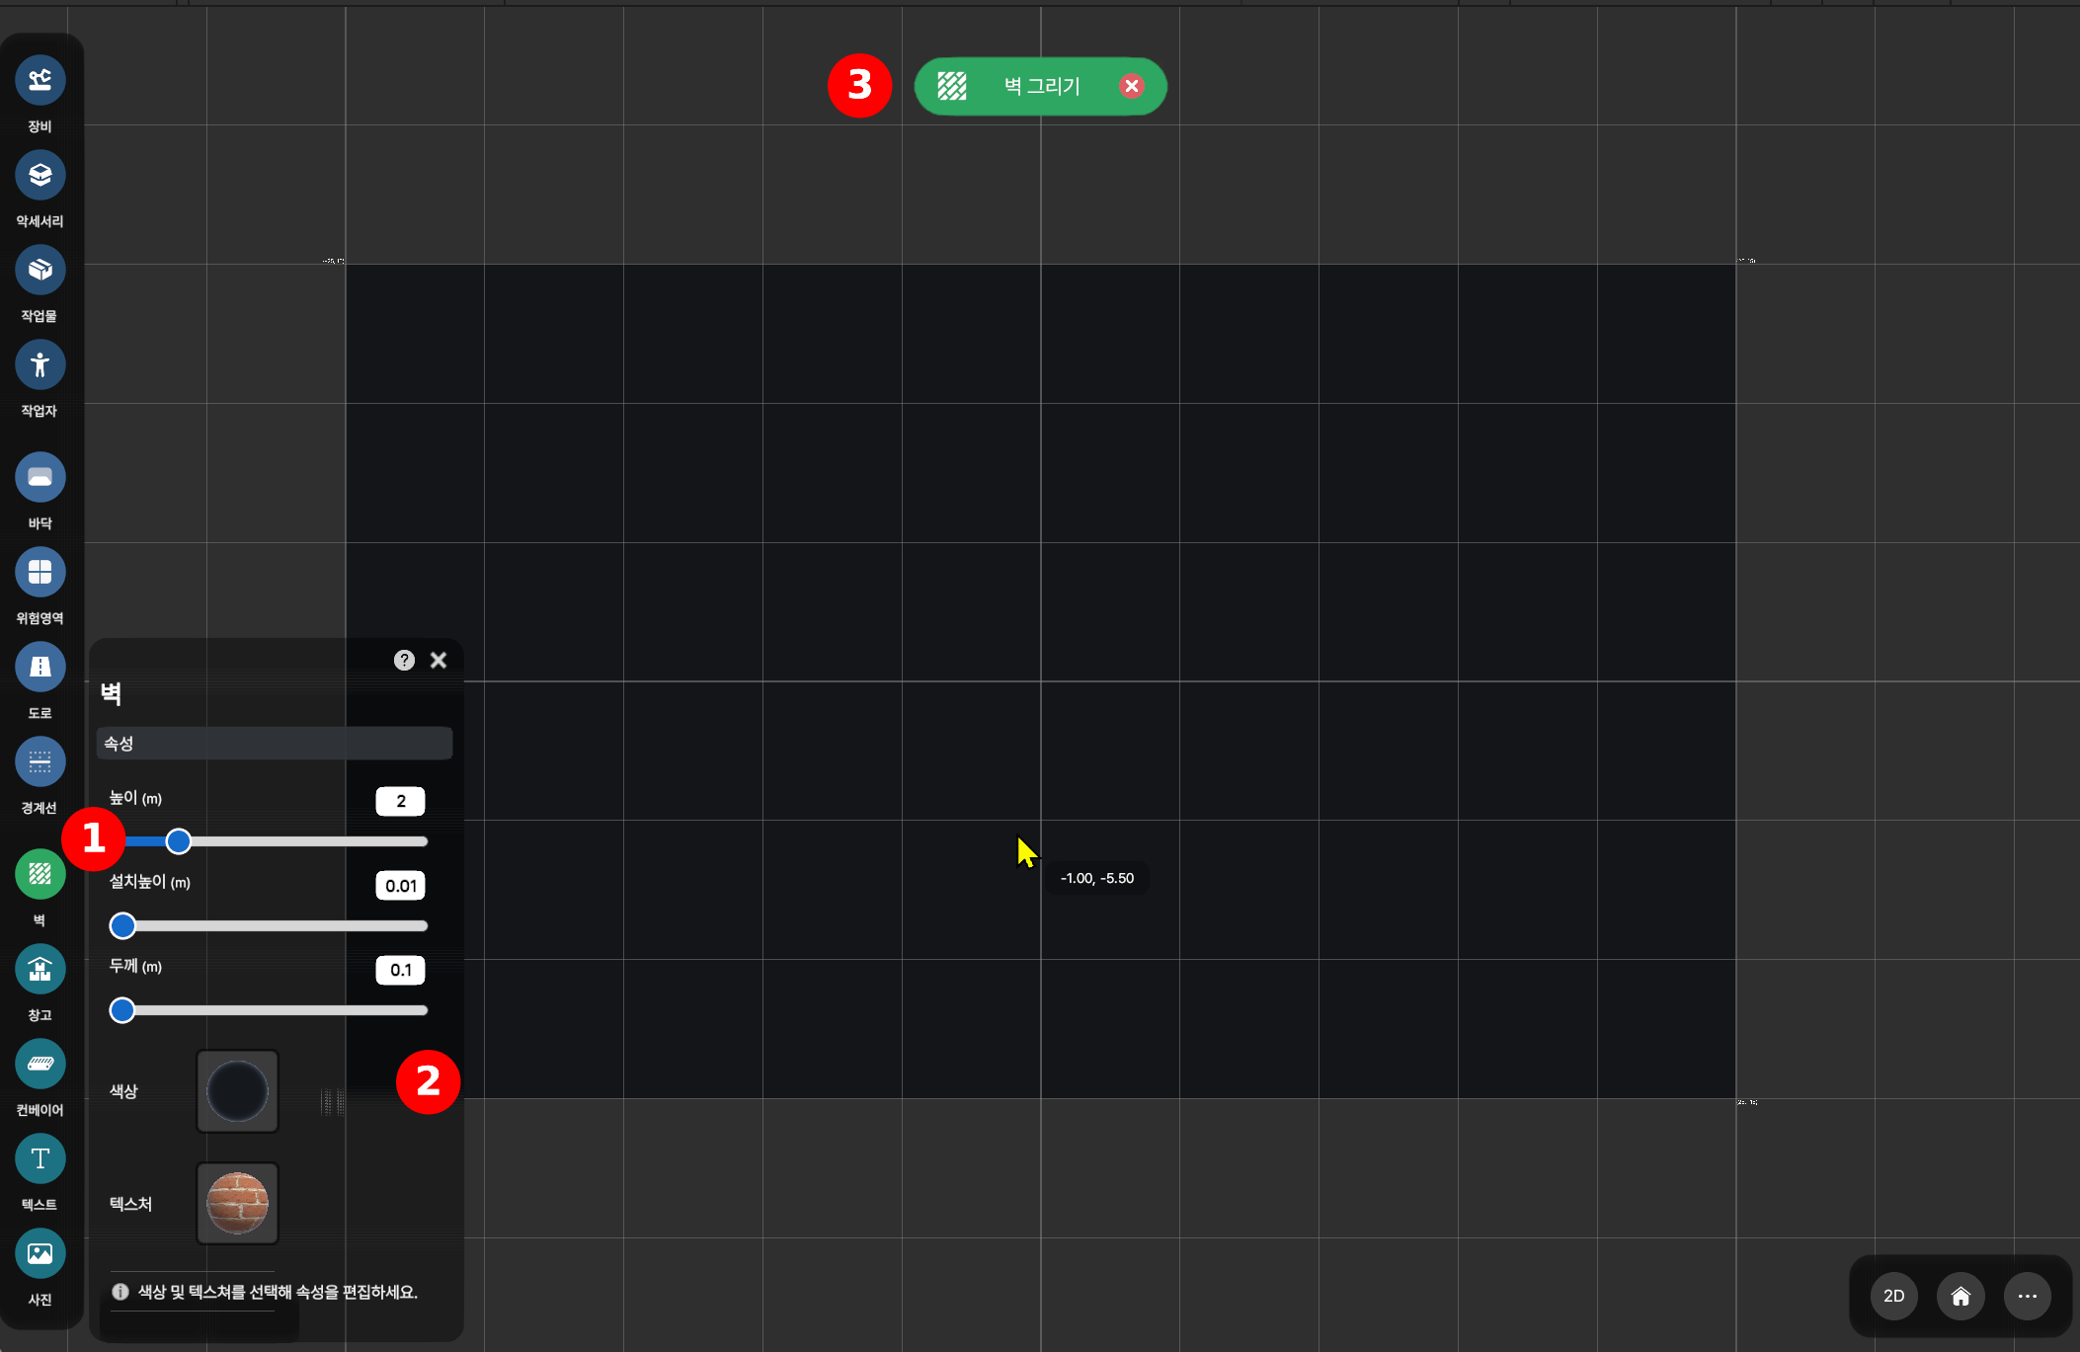Click the green 벽 wall tool icon

40,874
